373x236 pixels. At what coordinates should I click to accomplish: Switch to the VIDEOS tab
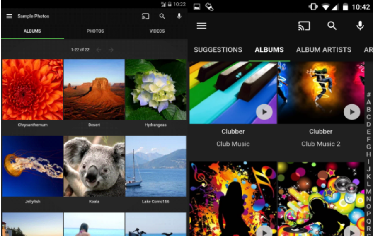[157, 31]
